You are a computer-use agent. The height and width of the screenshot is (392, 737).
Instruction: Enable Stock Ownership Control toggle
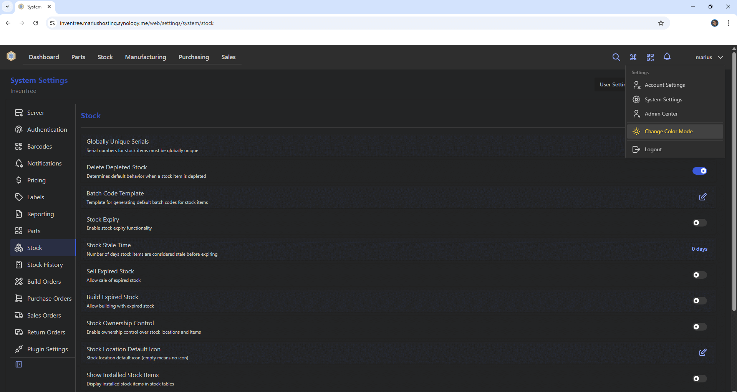click(x=699, y=327)
